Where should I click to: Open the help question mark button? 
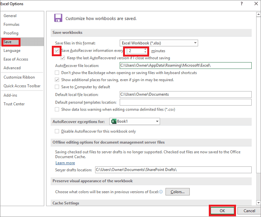pyautogui.click(x=242, y=4)
